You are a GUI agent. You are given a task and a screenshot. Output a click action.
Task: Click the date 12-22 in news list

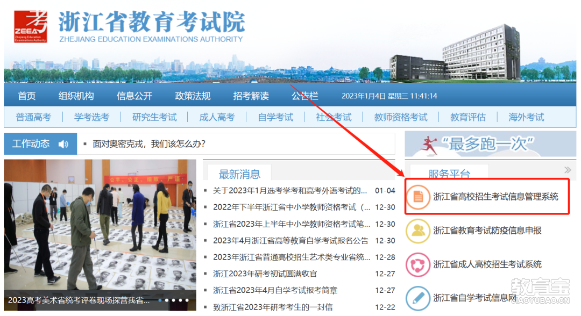pos(385,307)
